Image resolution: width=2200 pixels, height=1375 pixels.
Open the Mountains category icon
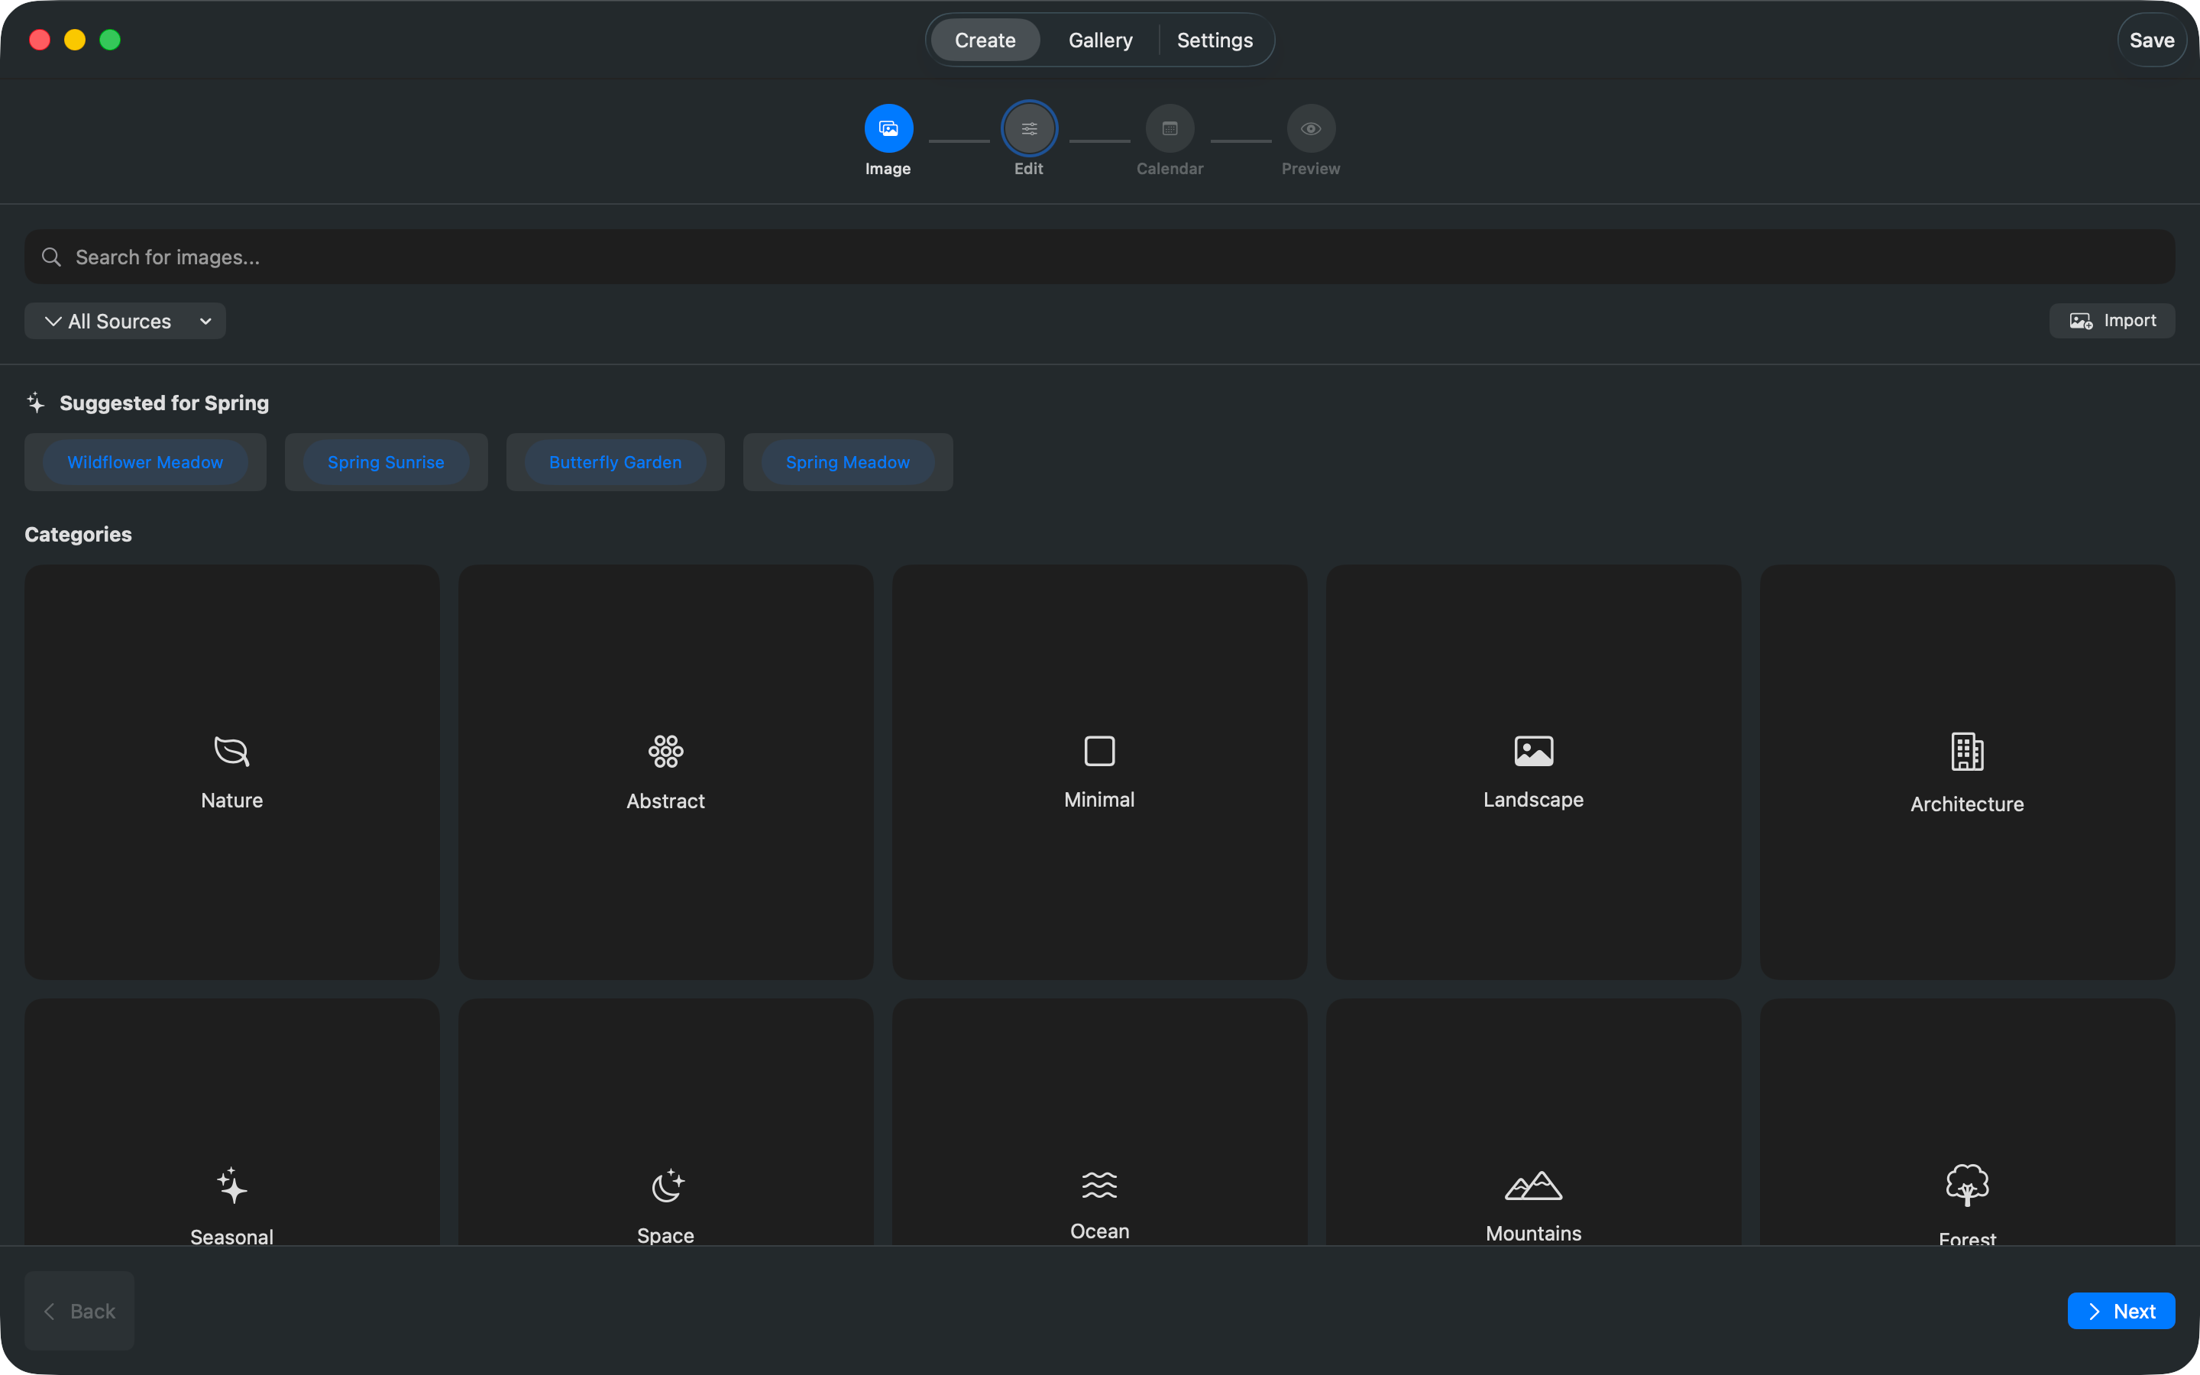tap(1534, 1186)
